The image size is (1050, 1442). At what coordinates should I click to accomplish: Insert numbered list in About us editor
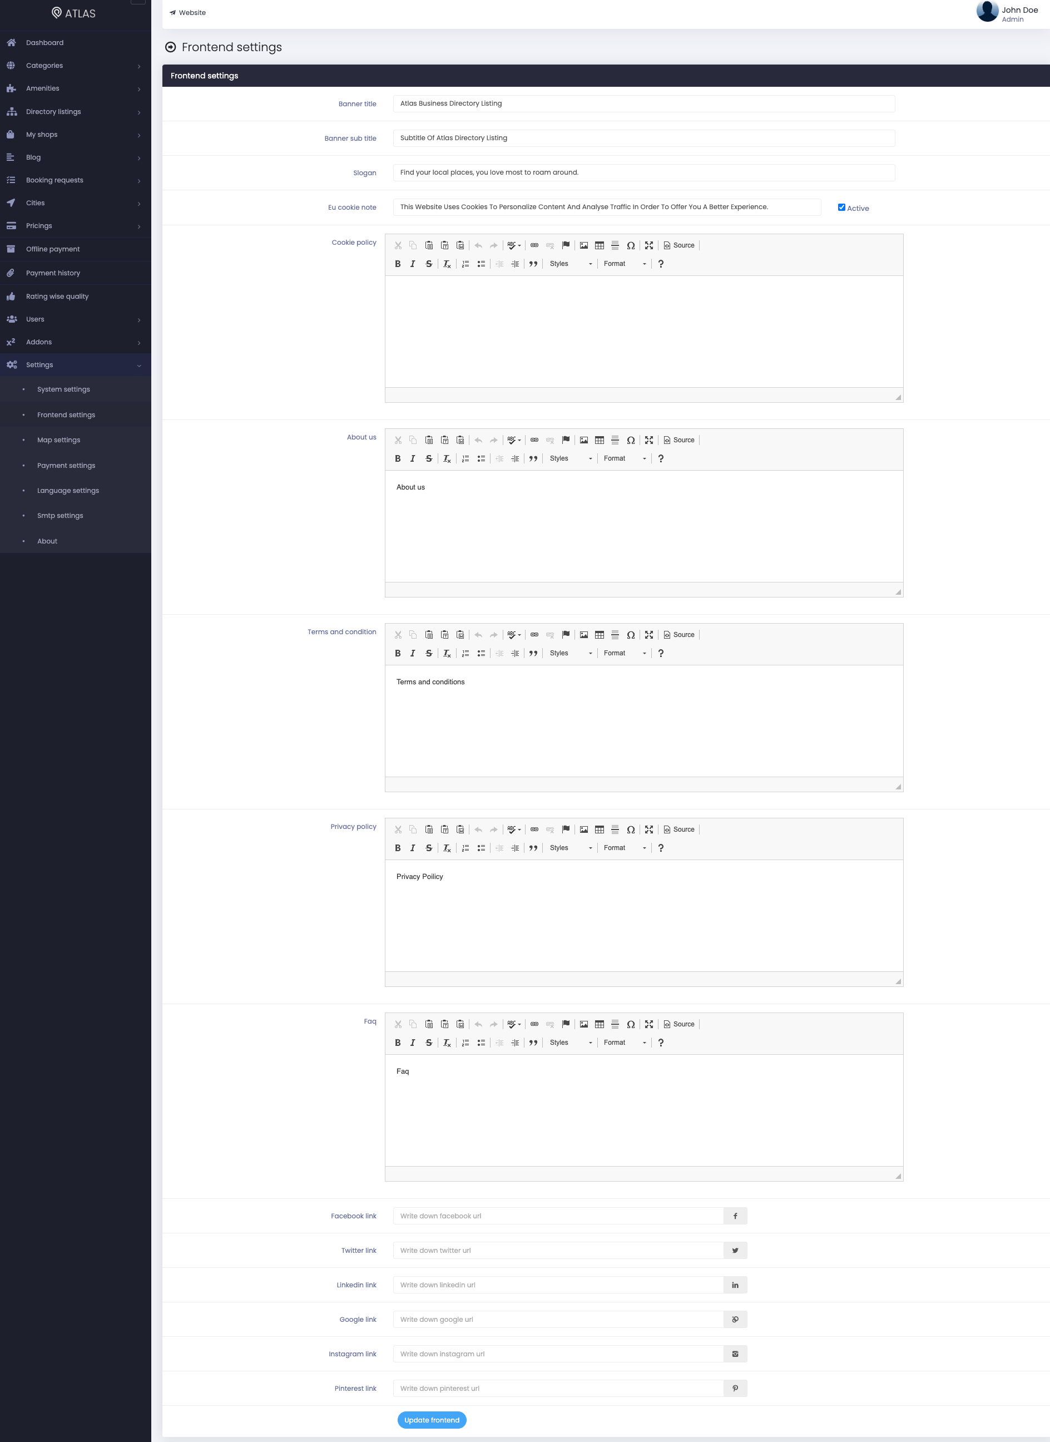coord(466,458)
